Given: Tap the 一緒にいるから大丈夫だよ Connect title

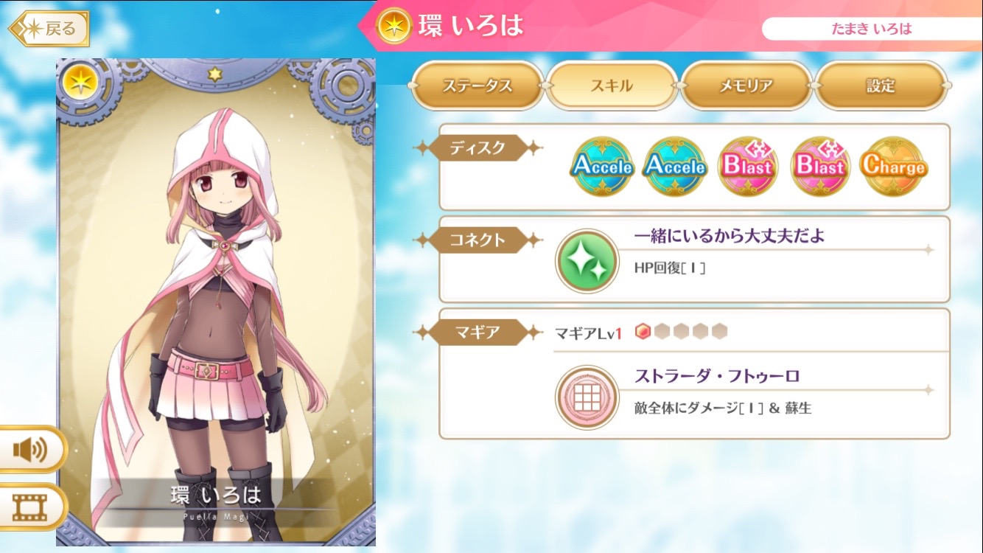Looking at the screenshot, I should [x=730, y=236].
